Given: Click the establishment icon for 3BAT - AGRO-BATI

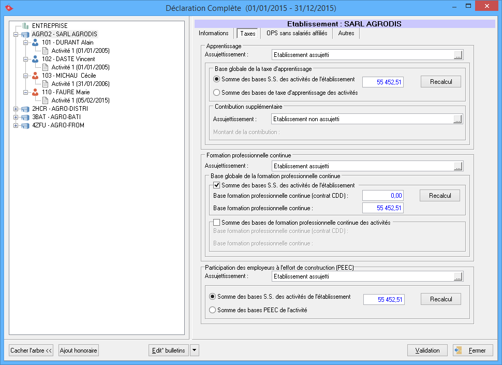Looking at the screenshot, I should point(25,117).
